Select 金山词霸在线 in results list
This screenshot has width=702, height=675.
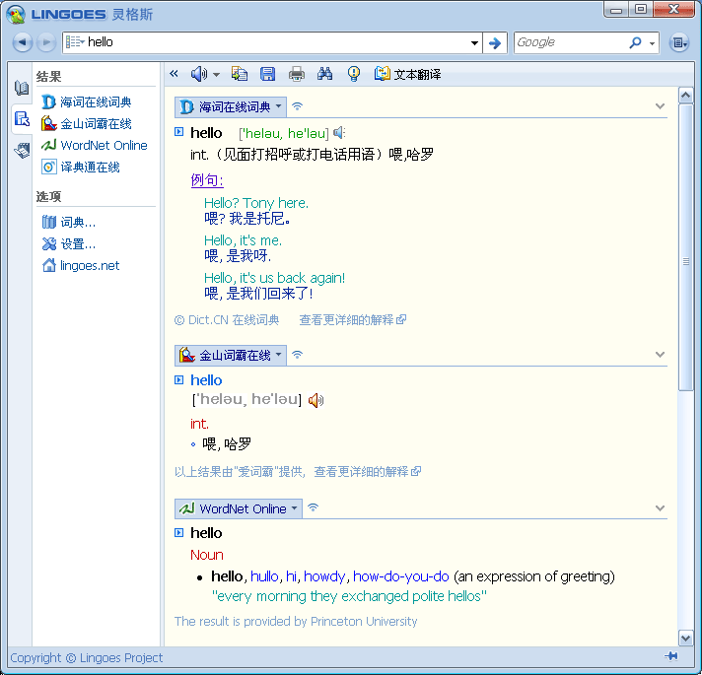(x=87, y=123)
